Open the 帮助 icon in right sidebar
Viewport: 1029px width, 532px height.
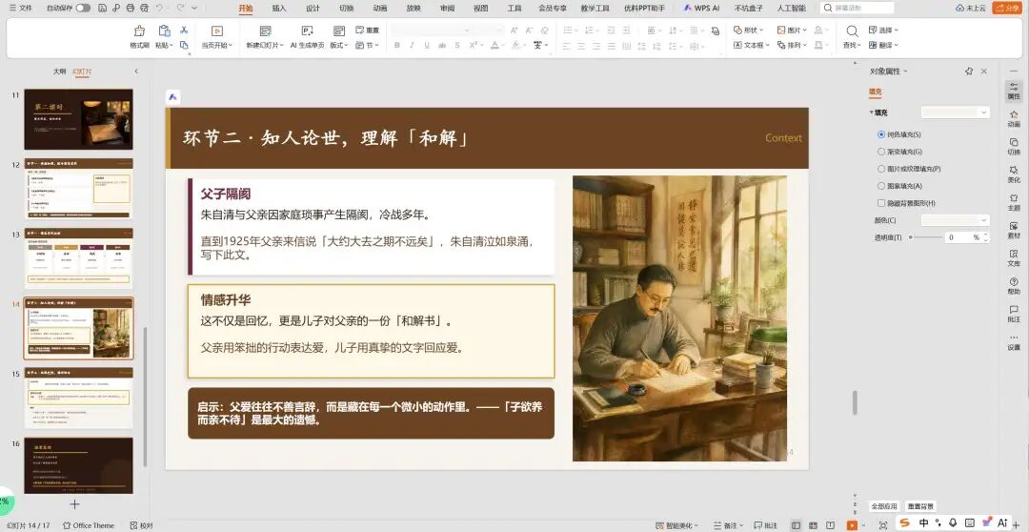coord(1014,286)
